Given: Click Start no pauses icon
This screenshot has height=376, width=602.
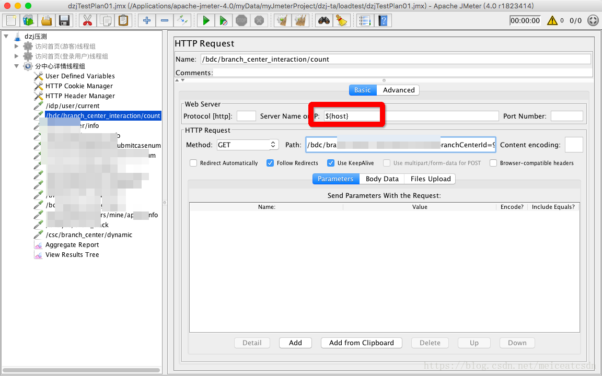Looking at the screenshot, I should tap(224, 20).
